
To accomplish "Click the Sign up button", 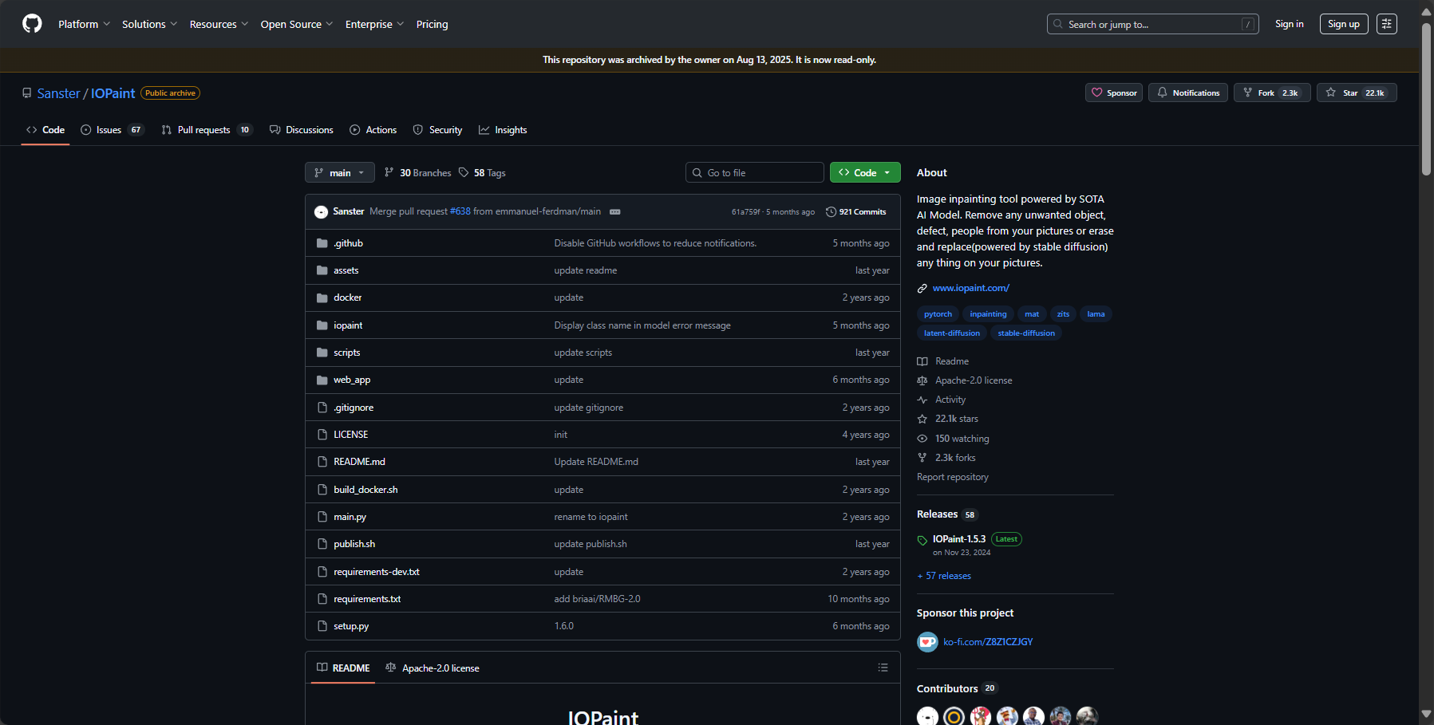I will [x=1343, y=24].
